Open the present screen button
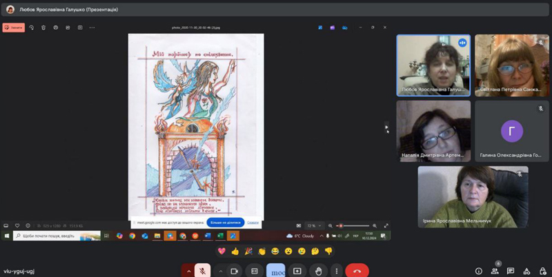Screen dimensions: 552x277 pyautogui.click(x=297, y=271)
